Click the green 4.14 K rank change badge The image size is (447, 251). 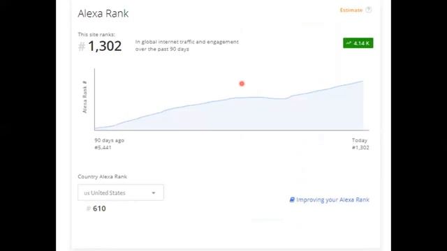(x=358, y=43)
